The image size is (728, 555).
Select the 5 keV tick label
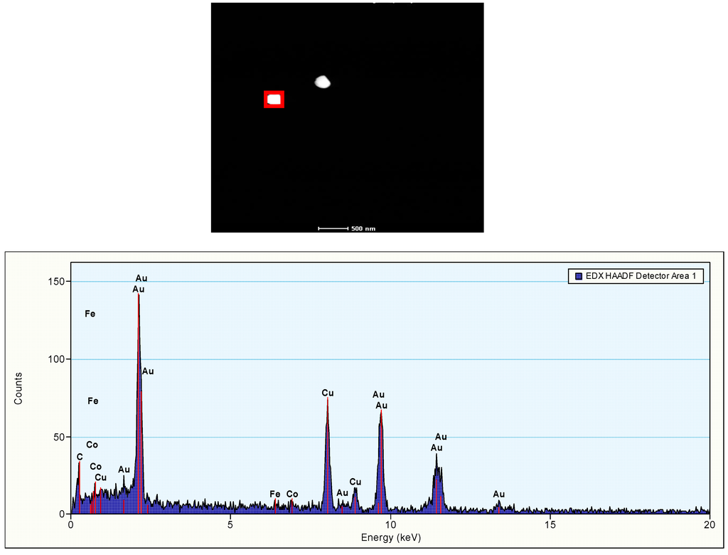point(230,525)
